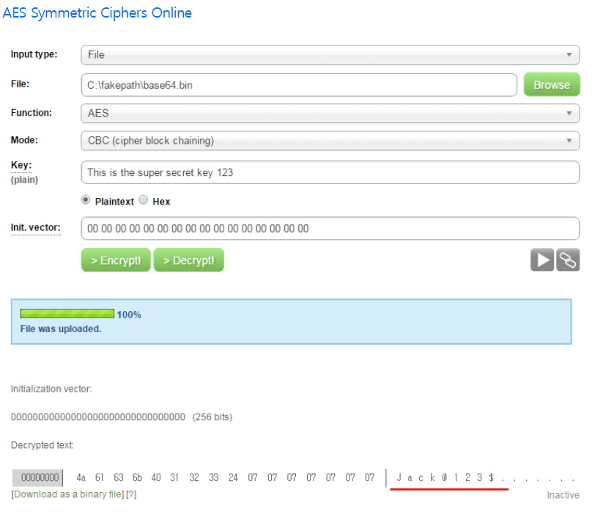Image resolution: width=592 pixels, height=517 pixels.
Task: Click the Init. vector label
Action: coord(35,227)
